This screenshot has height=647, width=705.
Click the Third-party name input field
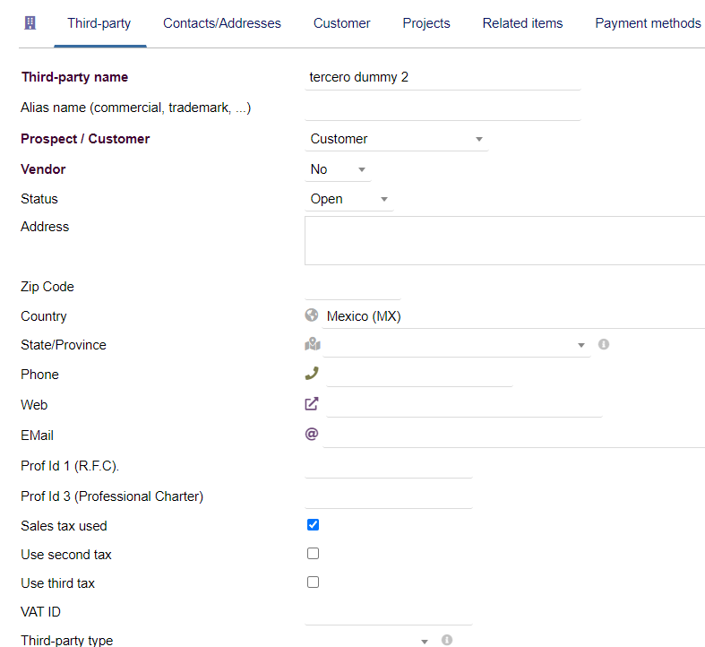443,77
